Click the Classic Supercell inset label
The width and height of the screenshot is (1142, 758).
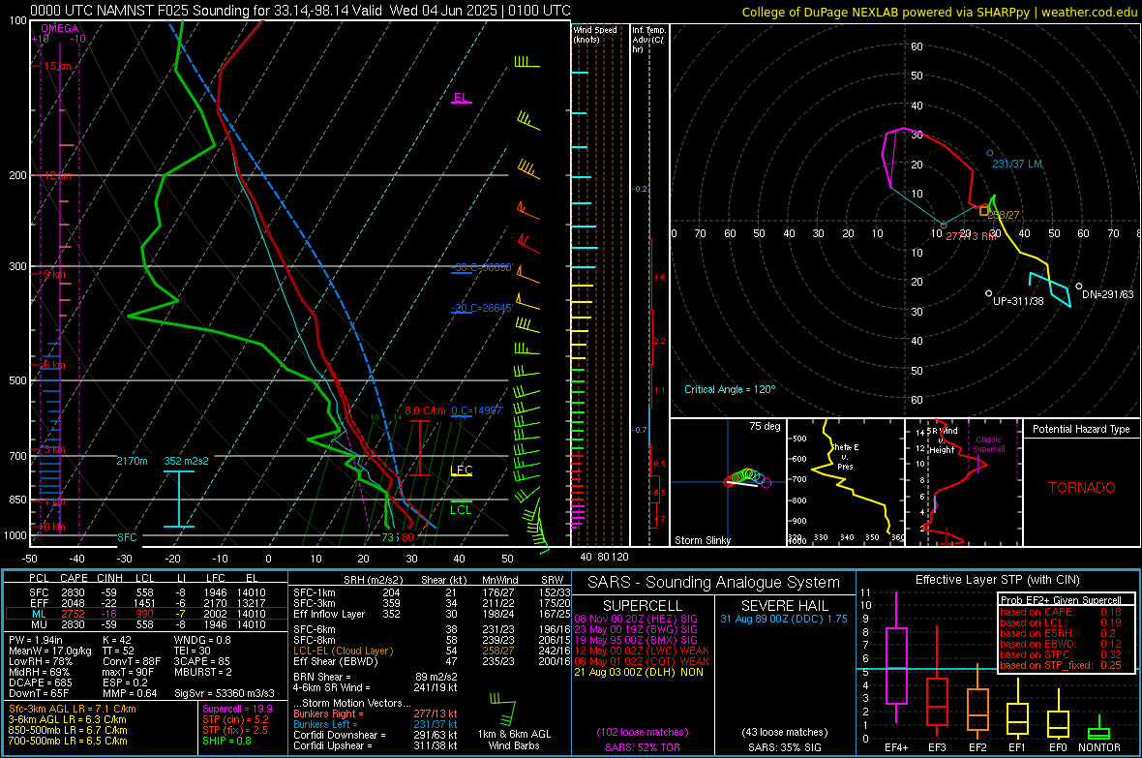[989, 444]
